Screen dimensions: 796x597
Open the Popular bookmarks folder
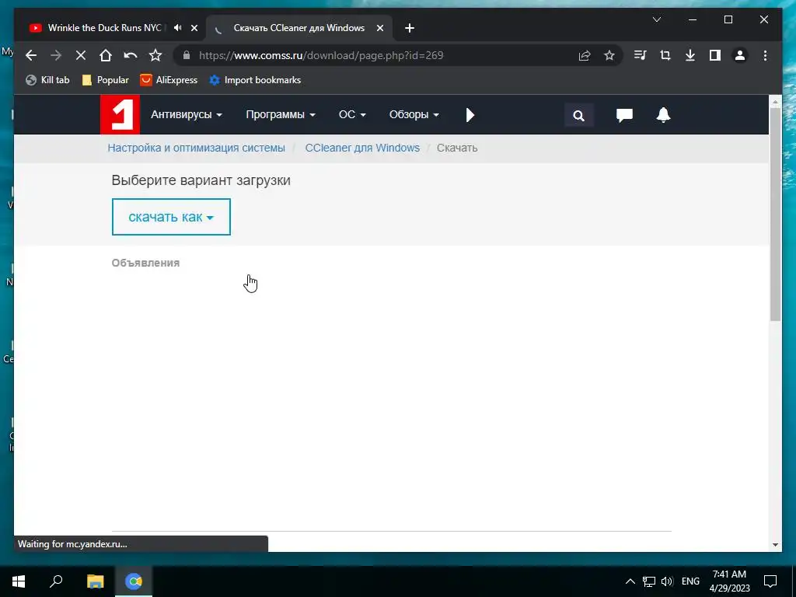coord(106,80)
